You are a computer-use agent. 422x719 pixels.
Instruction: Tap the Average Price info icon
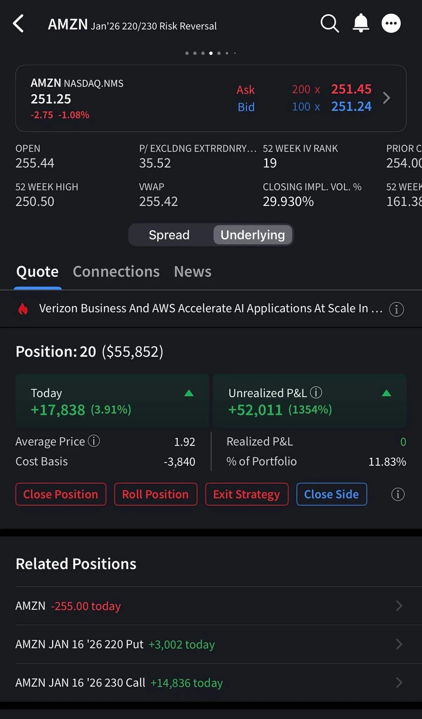[94, 441]
